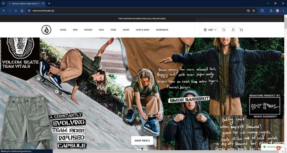The height and width of the screenshot is (153, 287).
Task: Click the browser profile avatar icon
Action: (277, 11)
